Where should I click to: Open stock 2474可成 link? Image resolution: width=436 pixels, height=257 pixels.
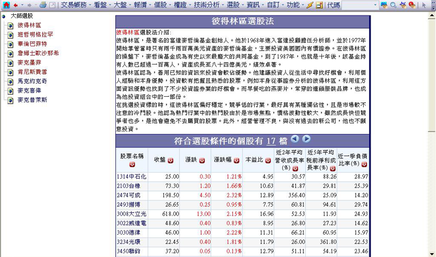click(128, 195)
